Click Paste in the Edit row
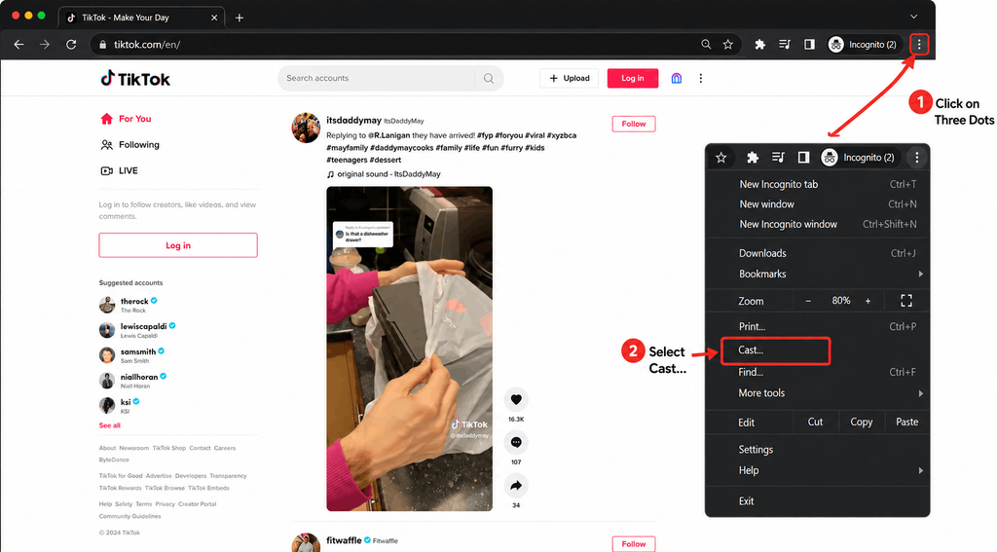The image size is (997, 552). point(906,423)
